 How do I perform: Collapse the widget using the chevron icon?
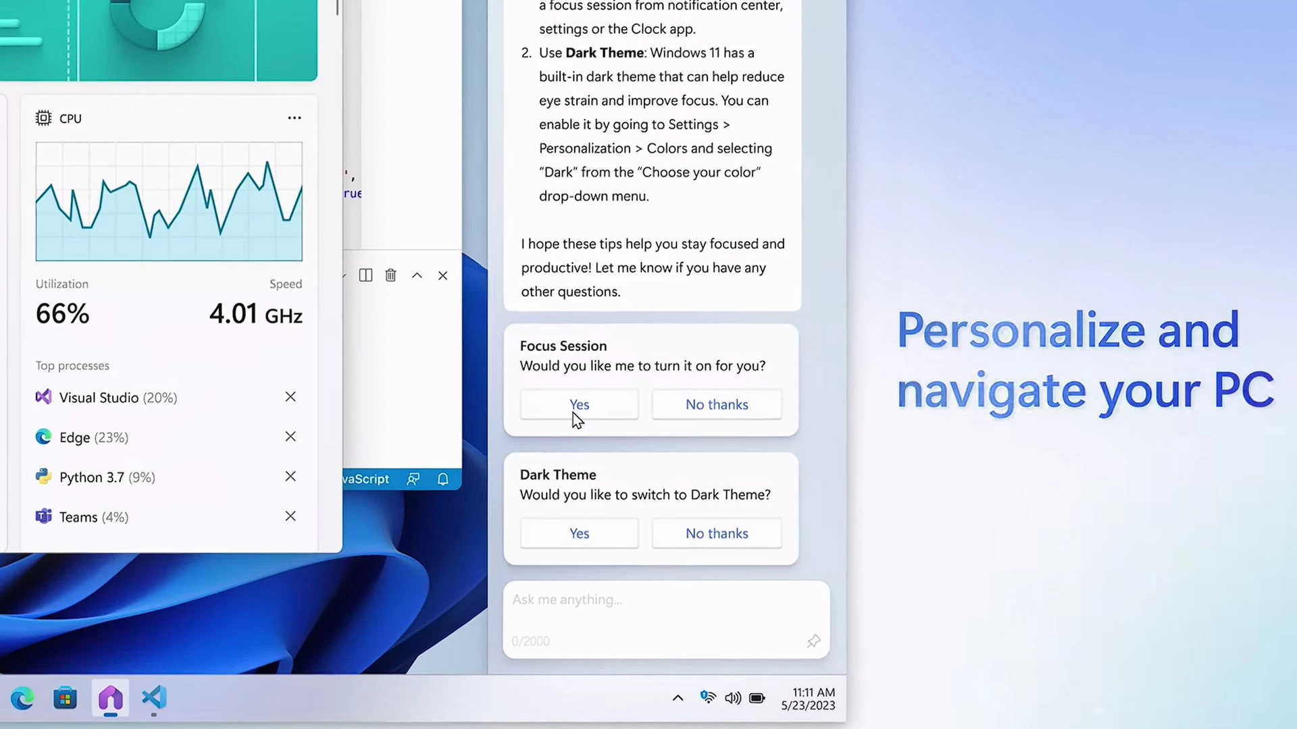click(416, 275)
